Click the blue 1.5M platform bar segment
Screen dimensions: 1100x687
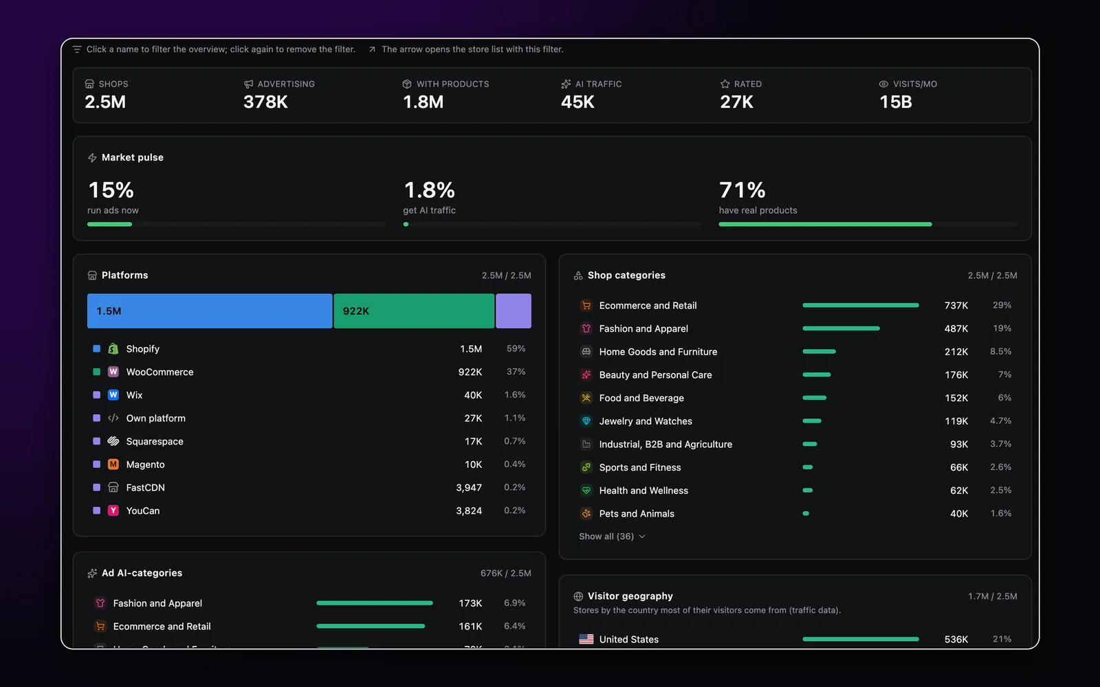(210, 311)
